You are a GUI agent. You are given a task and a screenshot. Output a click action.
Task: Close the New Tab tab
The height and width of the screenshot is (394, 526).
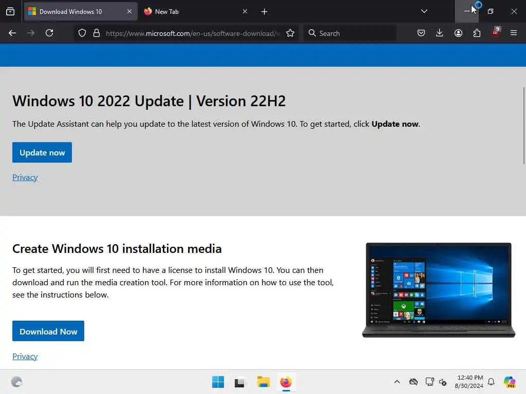click(x=245, y=12)
